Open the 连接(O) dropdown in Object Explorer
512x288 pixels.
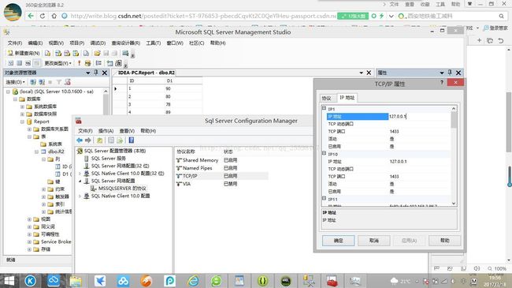point(15,82)
